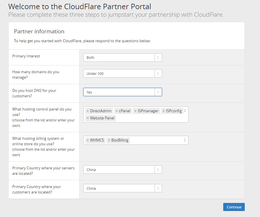This screenshot has height=217, width=260.
Task: Open the DNS hosting dropdown showing Yes
Action: click(x=121, y=92)
